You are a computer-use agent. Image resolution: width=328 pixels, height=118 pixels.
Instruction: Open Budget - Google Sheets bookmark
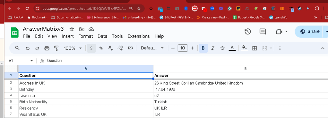pyautogui.click(x=249, y=18)
